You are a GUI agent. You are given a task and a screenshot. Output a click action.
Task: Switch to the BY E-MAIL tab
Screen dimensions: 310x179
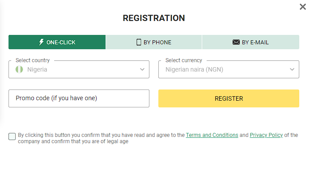[251, 42]
